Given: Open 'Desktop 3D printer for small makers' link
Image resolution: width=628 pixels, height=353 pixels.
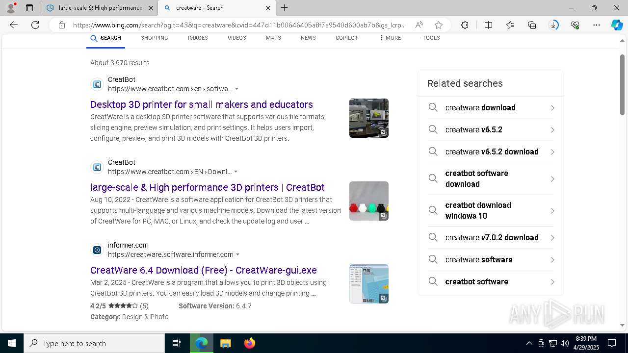Looking at the screenshot, I should [x=202, y=104].
